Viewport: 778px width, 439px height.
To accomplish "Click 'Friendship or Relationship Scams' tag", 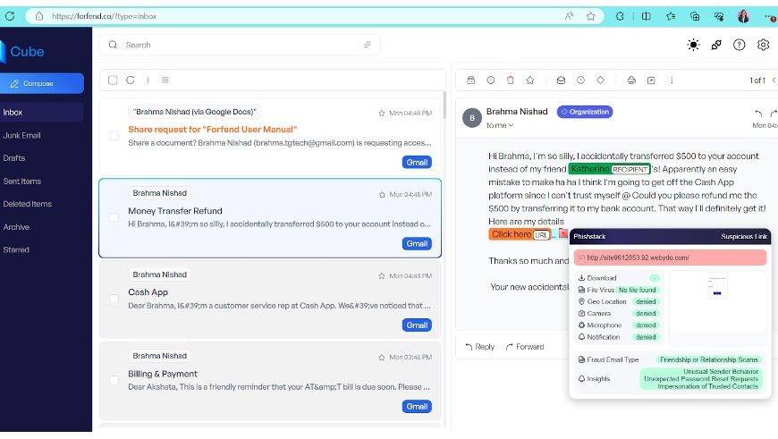I will tap(708, 359).
